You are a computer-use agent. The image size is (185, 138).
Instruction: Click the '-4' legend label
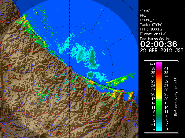click(153, 129)
